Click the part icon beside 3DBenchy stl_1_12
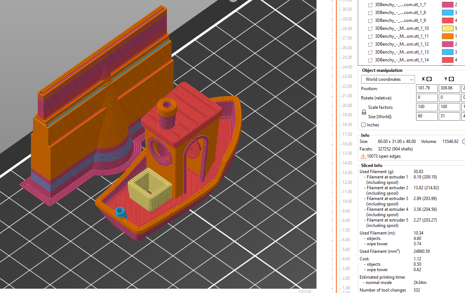This screenshot has height=293, width=465. click(370, 45)
